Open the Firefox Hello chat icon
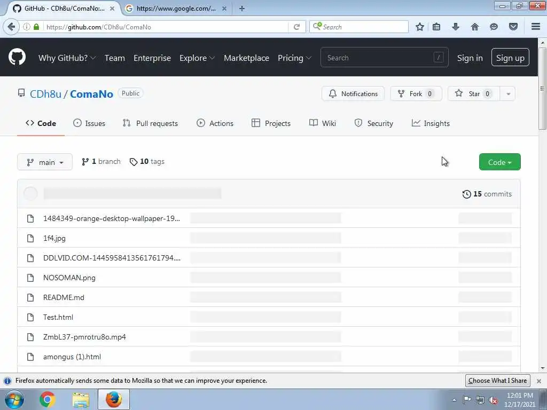 click(x=494, y=27)
